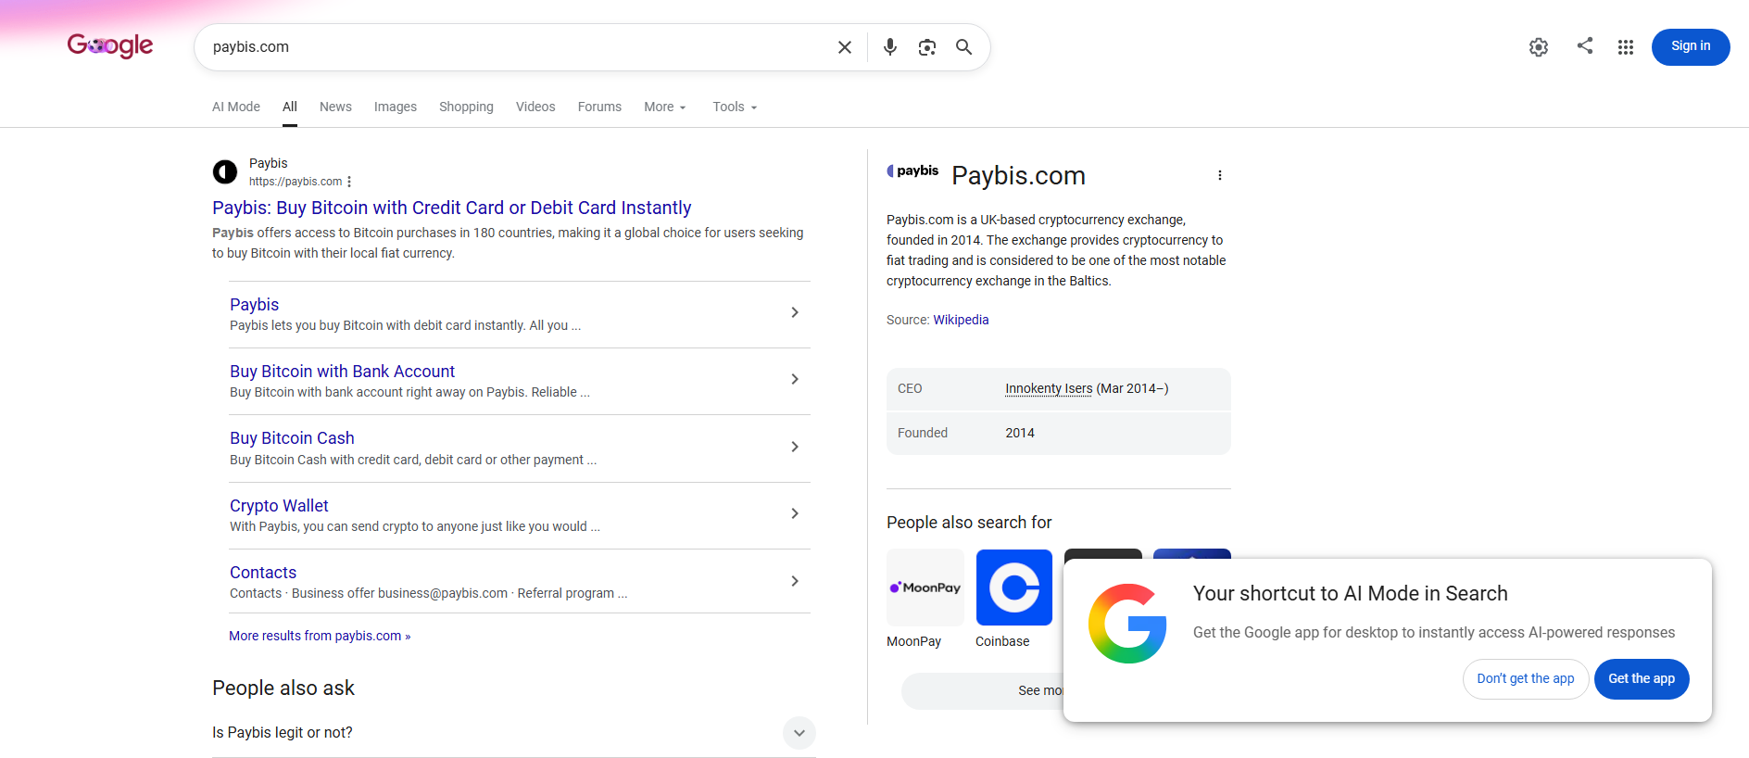Click https://paybis.com URL text
The image size is (1749, 758).
pos(296,182)
